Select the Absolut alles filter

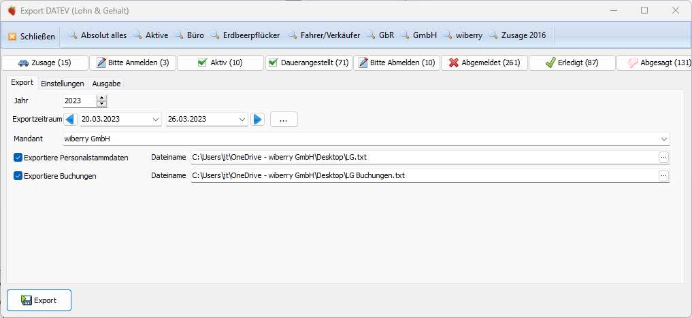tap(99, 35)
